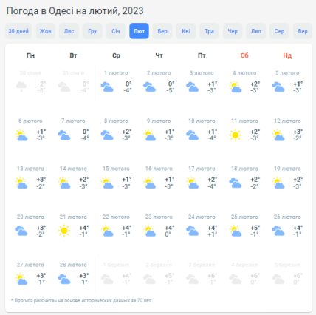
Task: Click cloudy icon for 24 лютого
Action: click(x=193, y=231)
